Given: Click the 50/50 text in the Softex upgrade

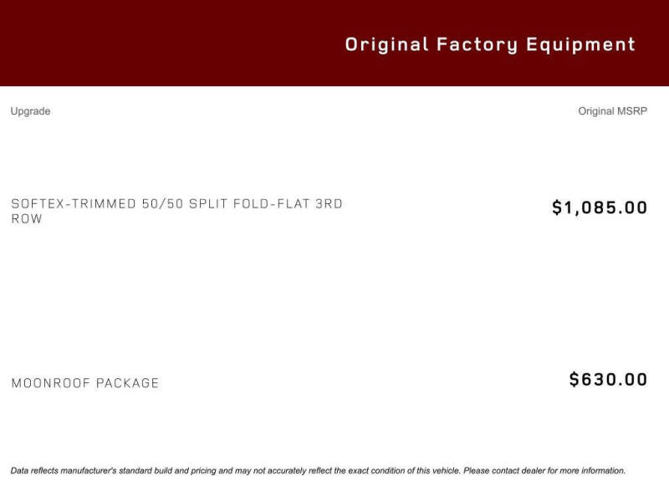Looking at the screenshot, I should click(x=162, y=203).
